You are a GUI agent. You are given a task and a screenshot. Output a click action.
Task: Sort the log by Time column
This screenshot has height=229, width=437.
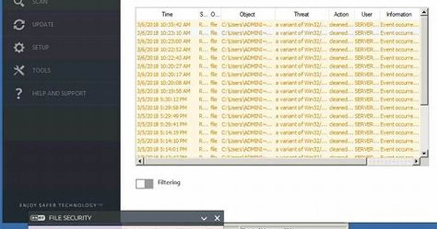[x=167, y=14]
